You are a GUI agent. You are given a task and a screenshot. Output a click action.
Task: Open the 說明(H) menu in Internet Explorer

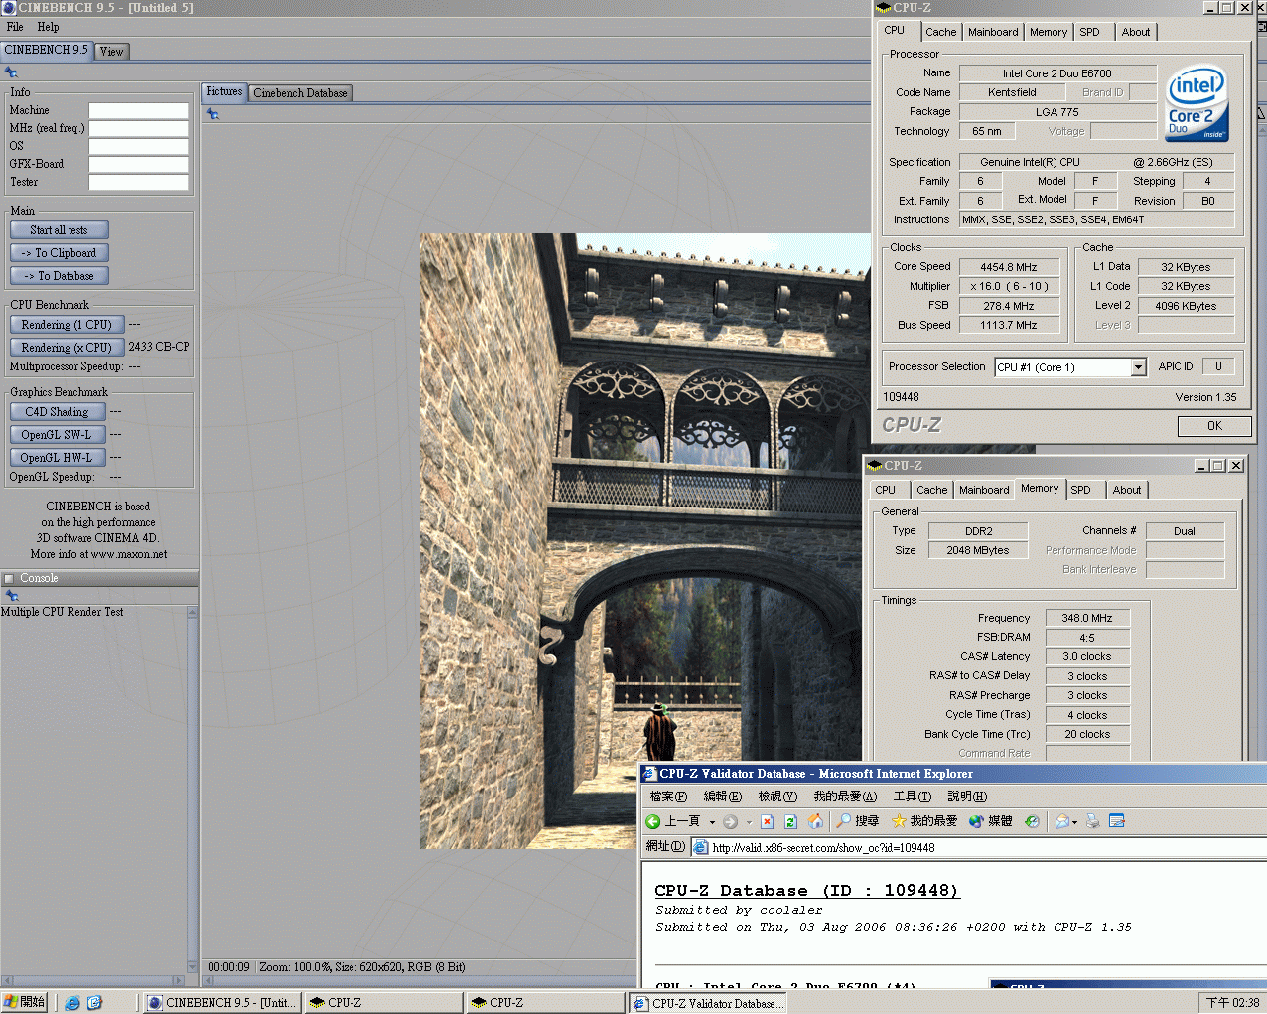tap(967, 797)
